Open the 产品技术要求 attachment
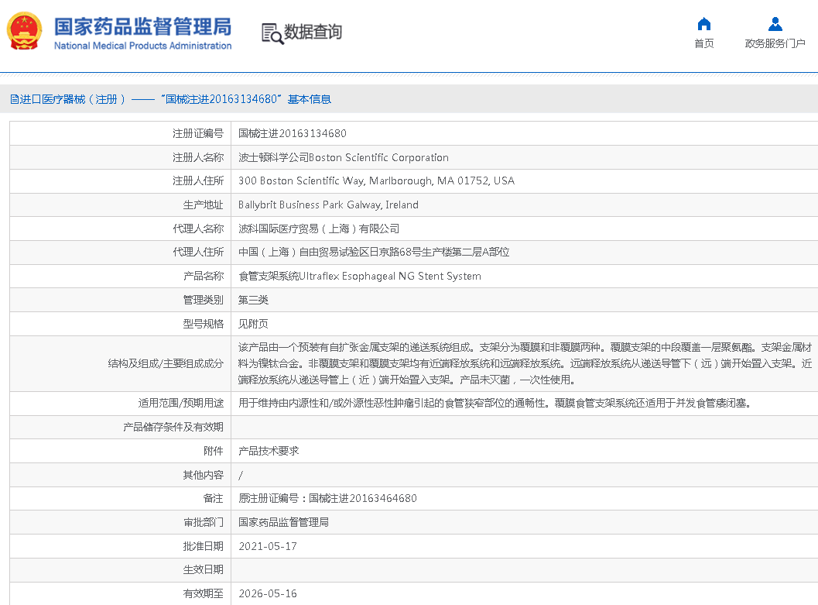The height and width of the screenshot is (605, 818). [x=269, y=451]
